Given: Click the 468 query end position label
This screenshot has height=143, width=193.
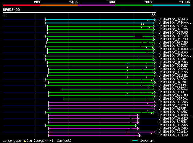Looking at the screenshot, I should pyautogui.click(x=152, y=15).
